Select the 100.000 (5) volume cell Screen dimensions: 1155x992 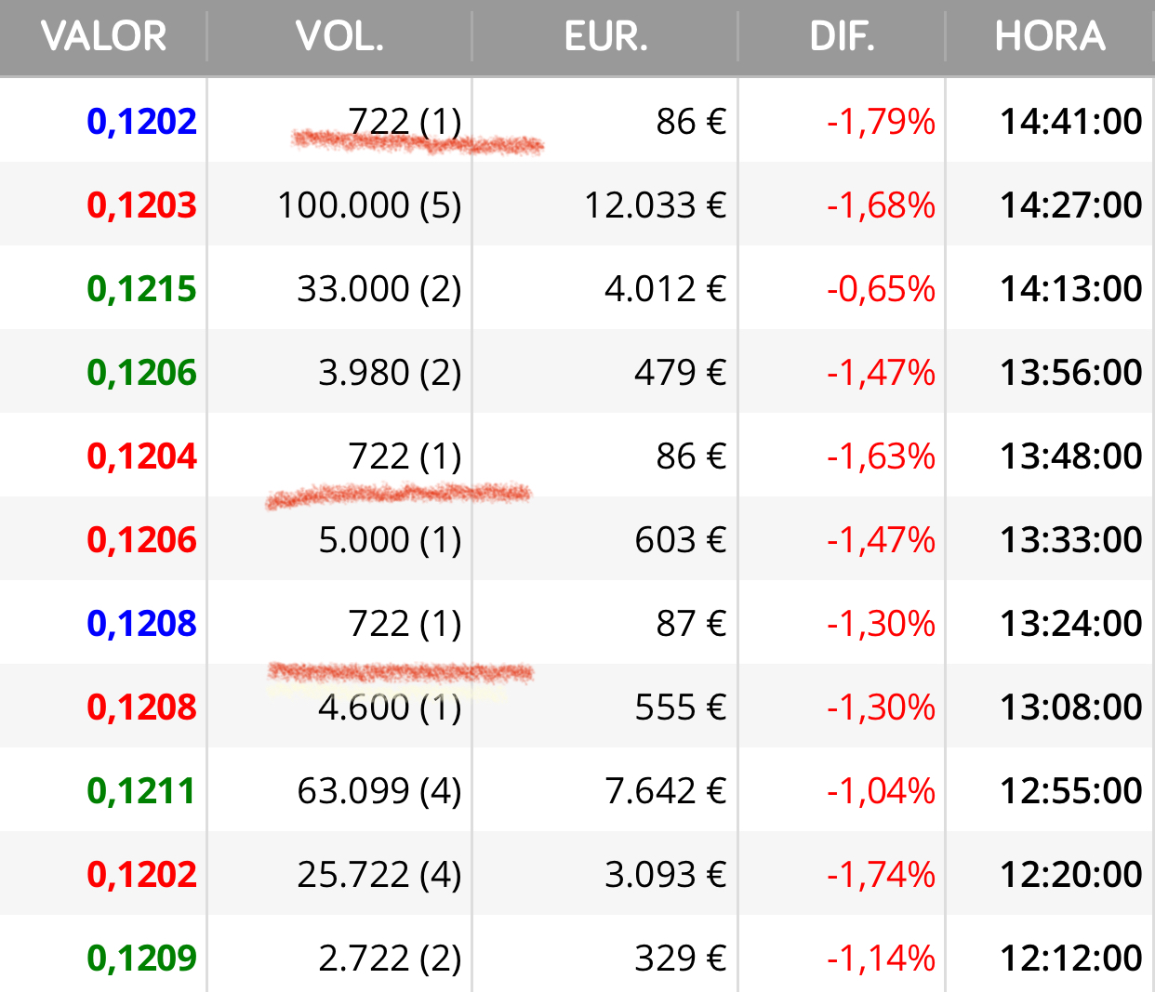click(369, 205)
